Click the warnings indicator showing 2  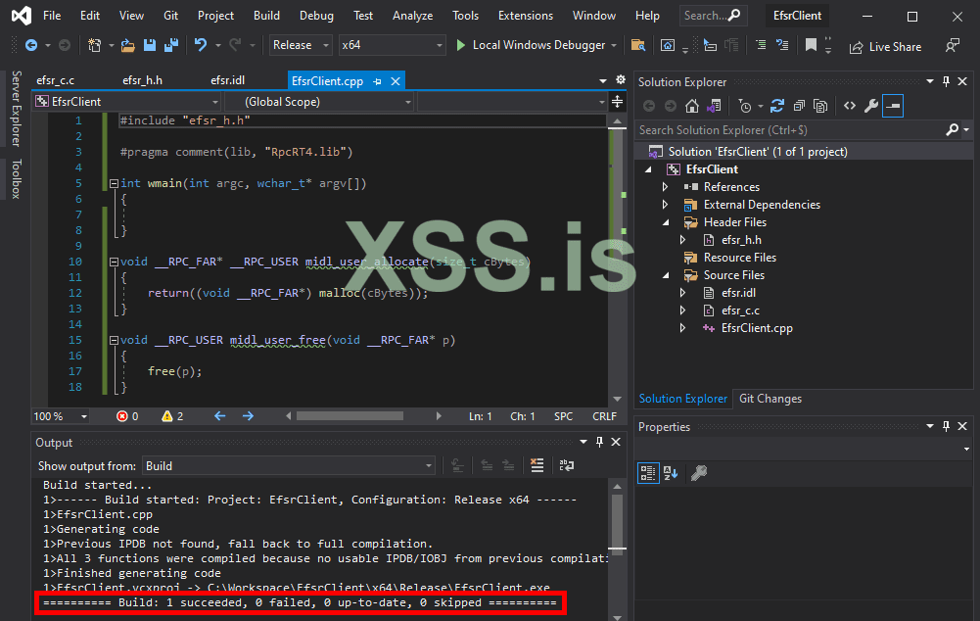click(172, 416)
